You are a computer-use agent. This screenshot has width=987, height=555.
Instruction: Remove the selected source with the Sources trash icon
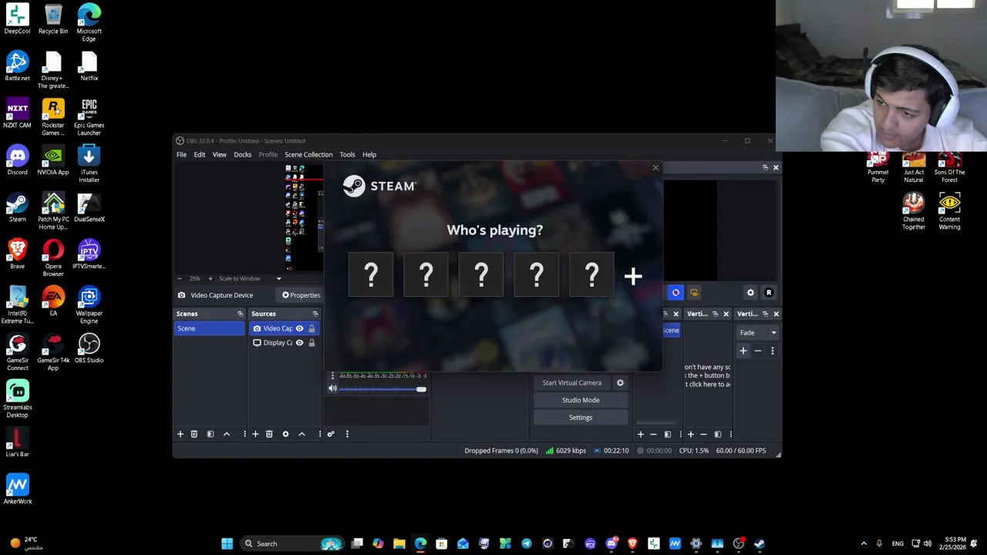point(269,434)
